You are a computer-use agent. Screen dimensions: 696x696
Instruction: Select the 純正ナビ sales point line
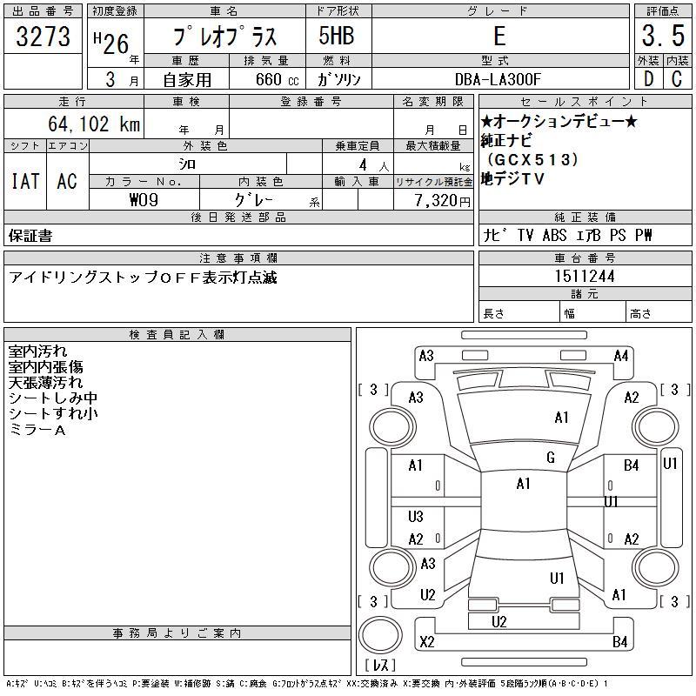(x=506, y=140)
